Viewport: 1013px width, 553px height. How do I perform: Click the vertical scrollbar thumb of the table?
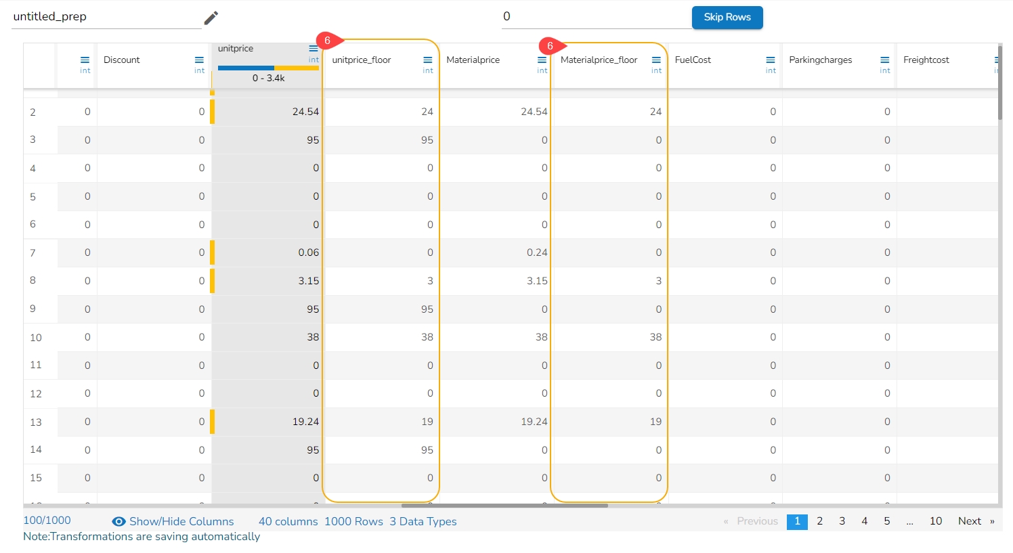tap(1000, 83)
